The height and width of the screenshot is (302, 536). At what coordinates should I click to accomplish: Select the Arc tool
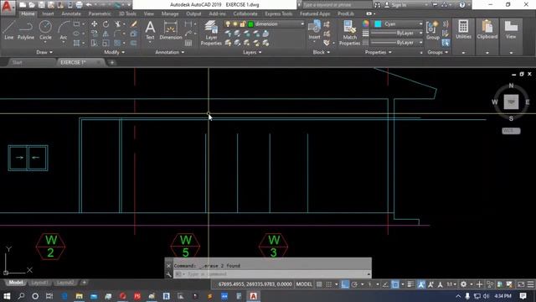[64, 30]
